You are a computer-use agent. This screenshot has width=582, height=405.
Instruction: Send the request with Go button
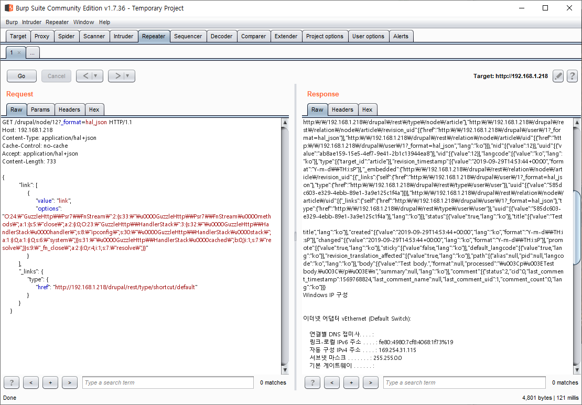(21, 76)
